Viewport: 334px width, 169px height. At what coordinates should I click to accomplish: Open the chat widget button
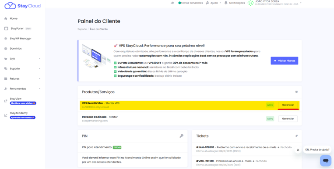(326, 161)
